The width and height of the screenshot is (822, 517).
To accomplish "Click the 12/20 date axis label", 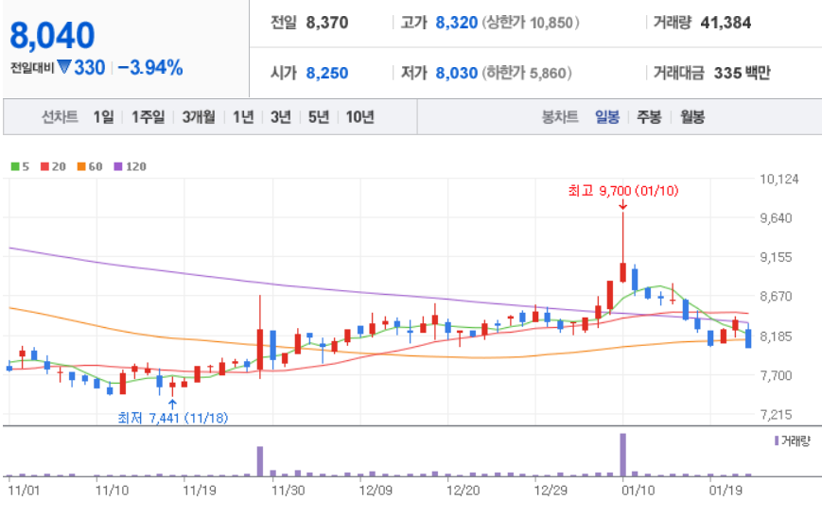I will point(463,491).
